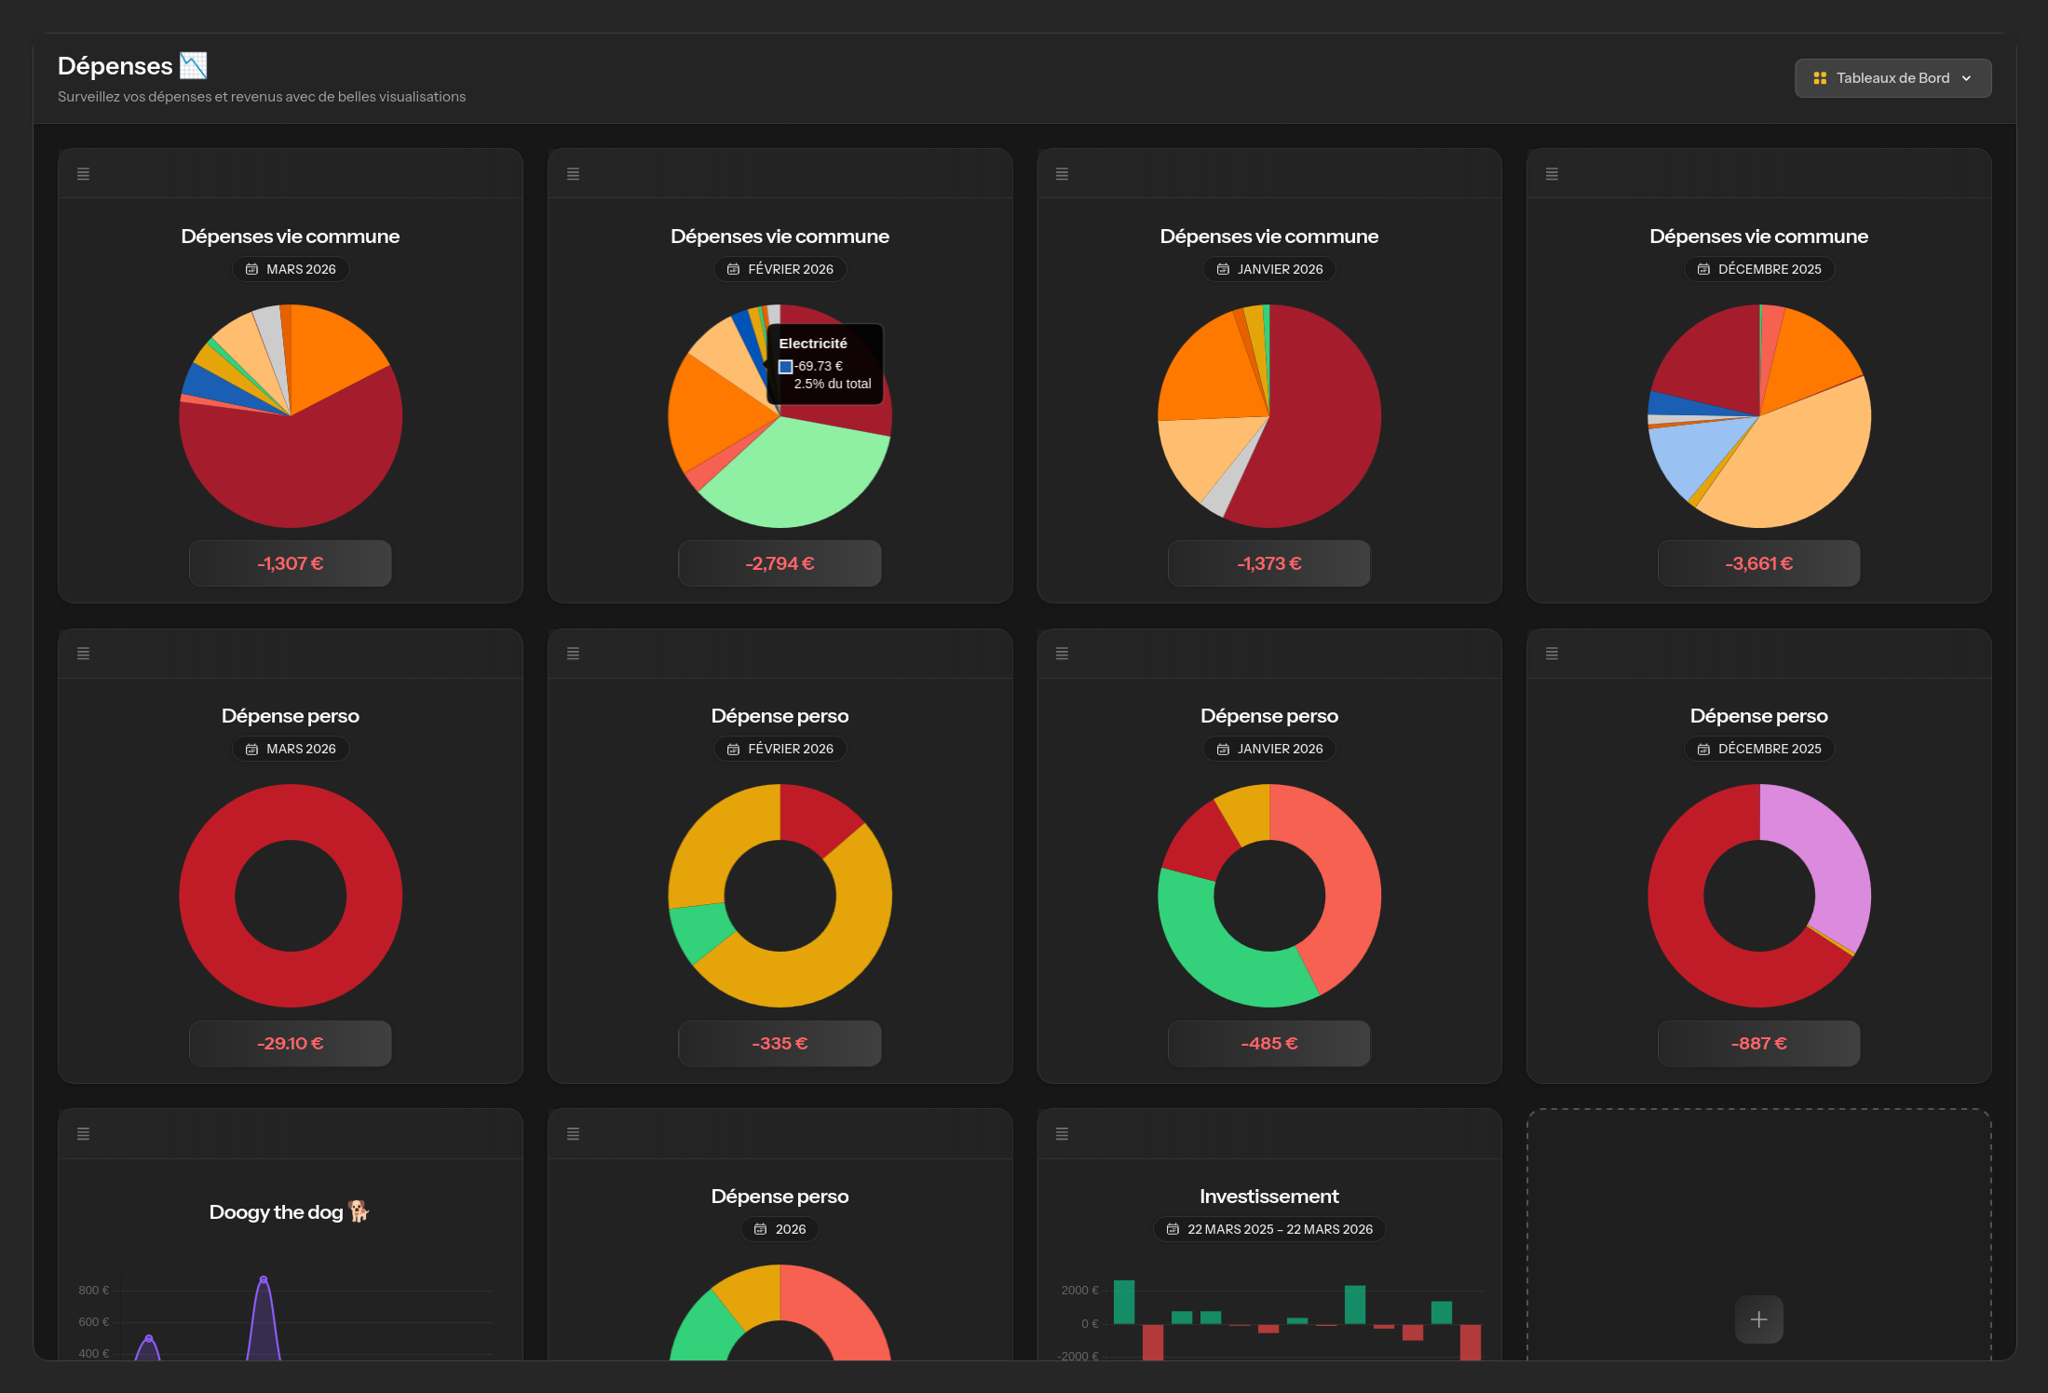Click the calendar icon beside FÉVRIER 2026 badge
Image resolution: width=2048 pixels, height=1393 pixels.
coord(732,269)
